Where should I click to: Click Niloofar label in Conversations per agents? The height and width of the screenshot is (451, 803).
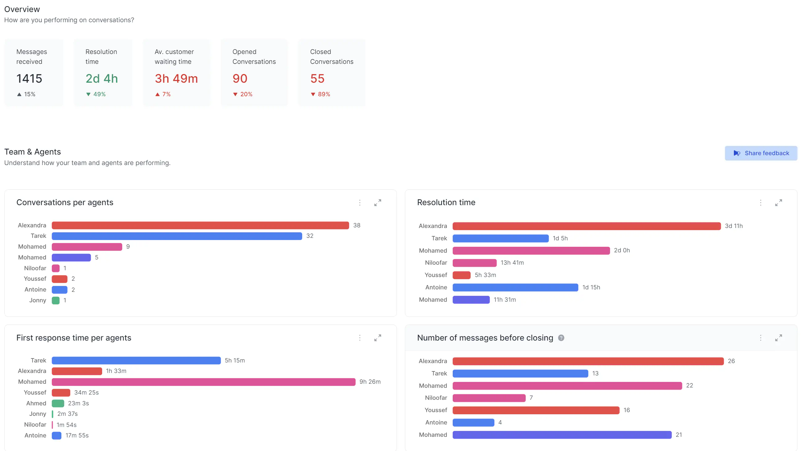tap(35, 268)
